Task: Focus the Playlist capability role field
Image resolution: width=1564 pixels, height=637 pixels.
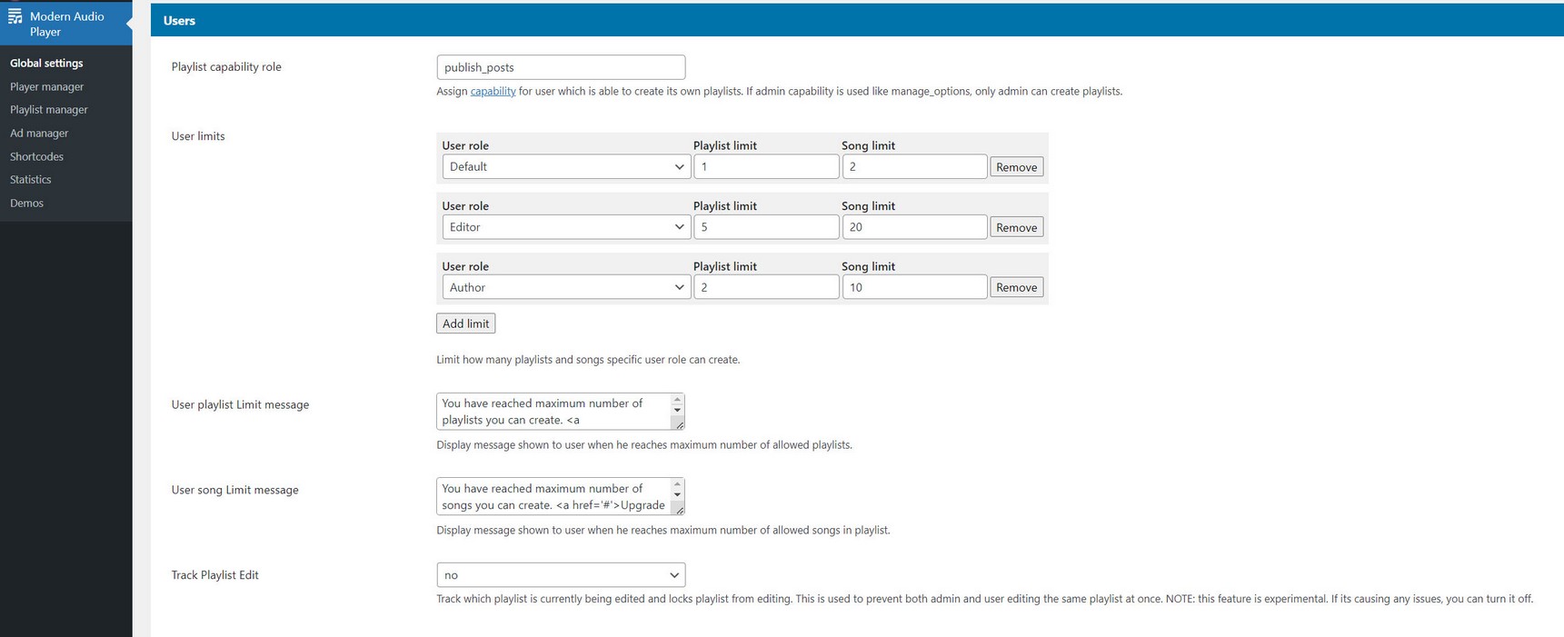Action: [560, 67]
